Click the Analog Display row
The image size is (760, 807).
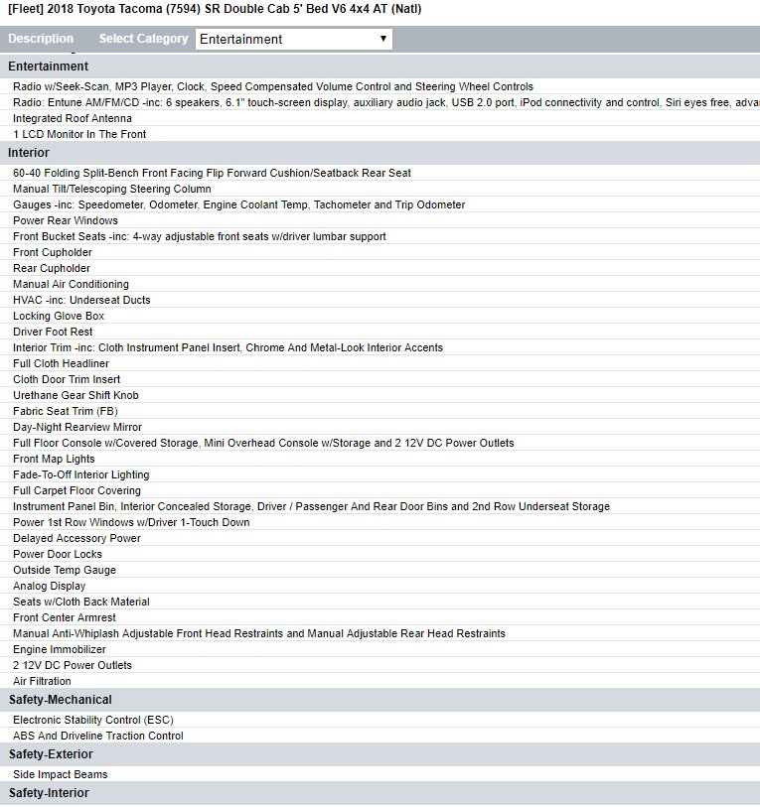(380, 587)
